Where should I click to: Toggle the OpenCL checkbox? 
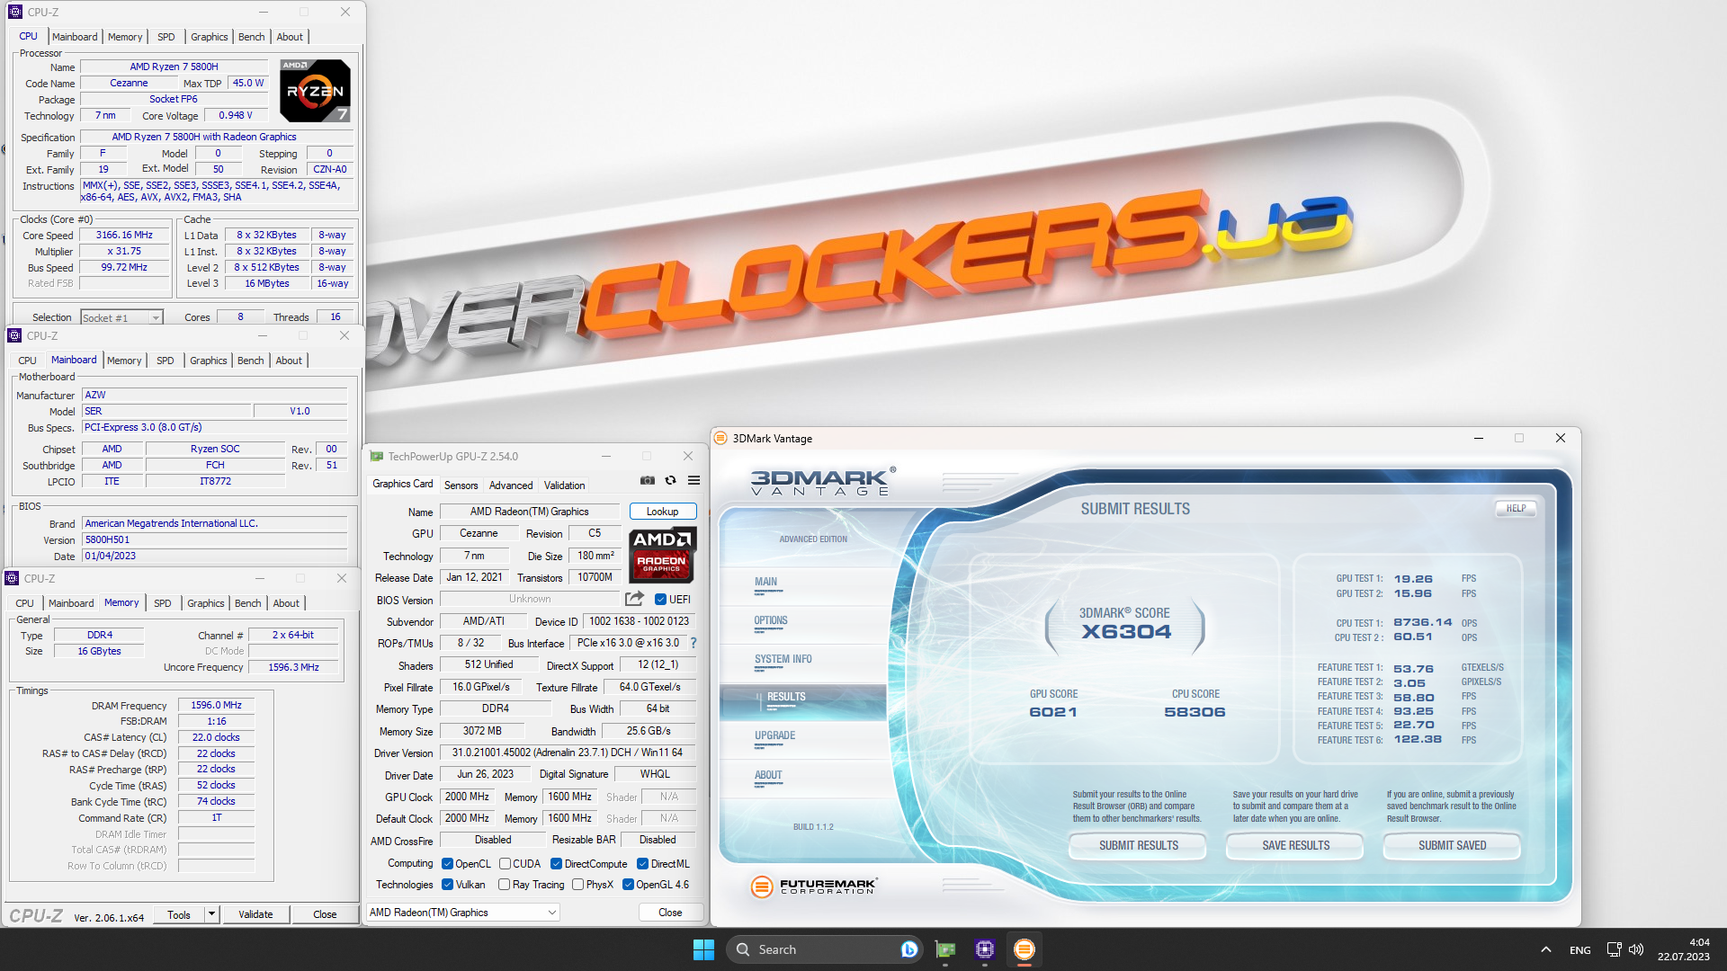(x=447, y=863)
